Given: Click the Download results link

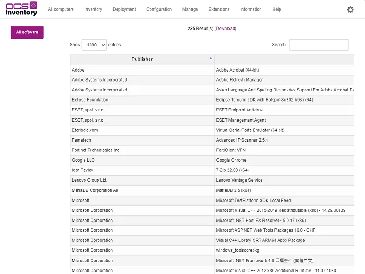Looking at the screenshot, I should point(225,29).
